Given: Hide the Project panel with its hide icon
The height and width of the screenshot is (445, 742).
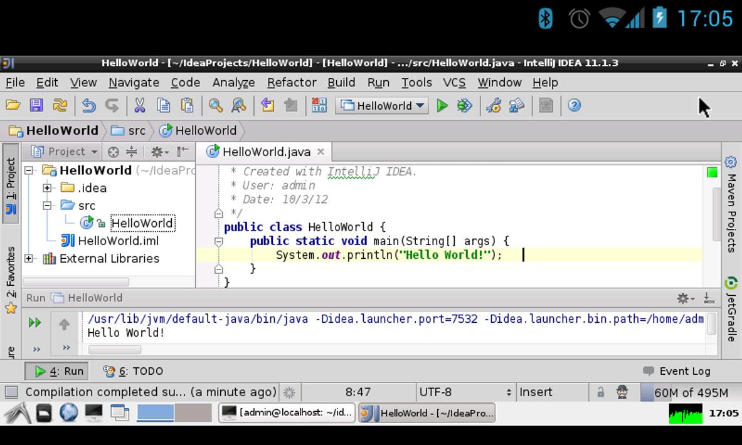Looking at the screenshot, I should [x=182, y=151].
